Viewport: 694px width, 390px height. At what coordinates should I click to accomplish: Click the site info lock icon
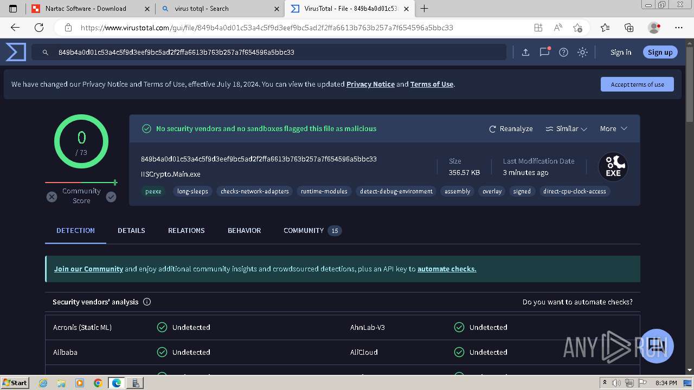[x=68, y=28]
